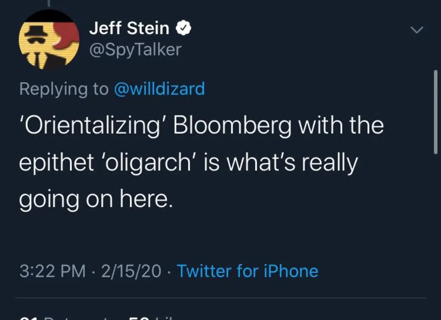Click the 'Replying to' label
The height and width of the screenshot is (320, 441).
point(63,89)
